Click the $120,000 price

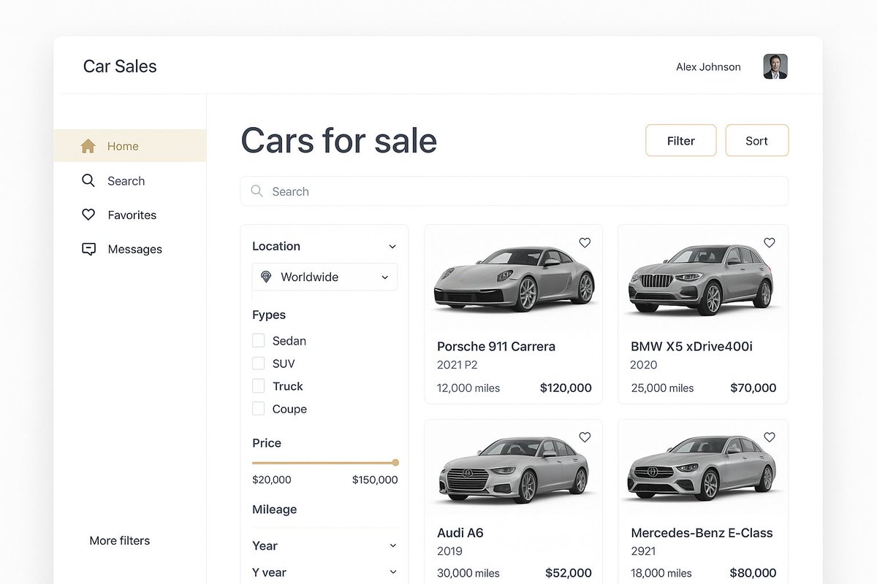coord(566,388)
